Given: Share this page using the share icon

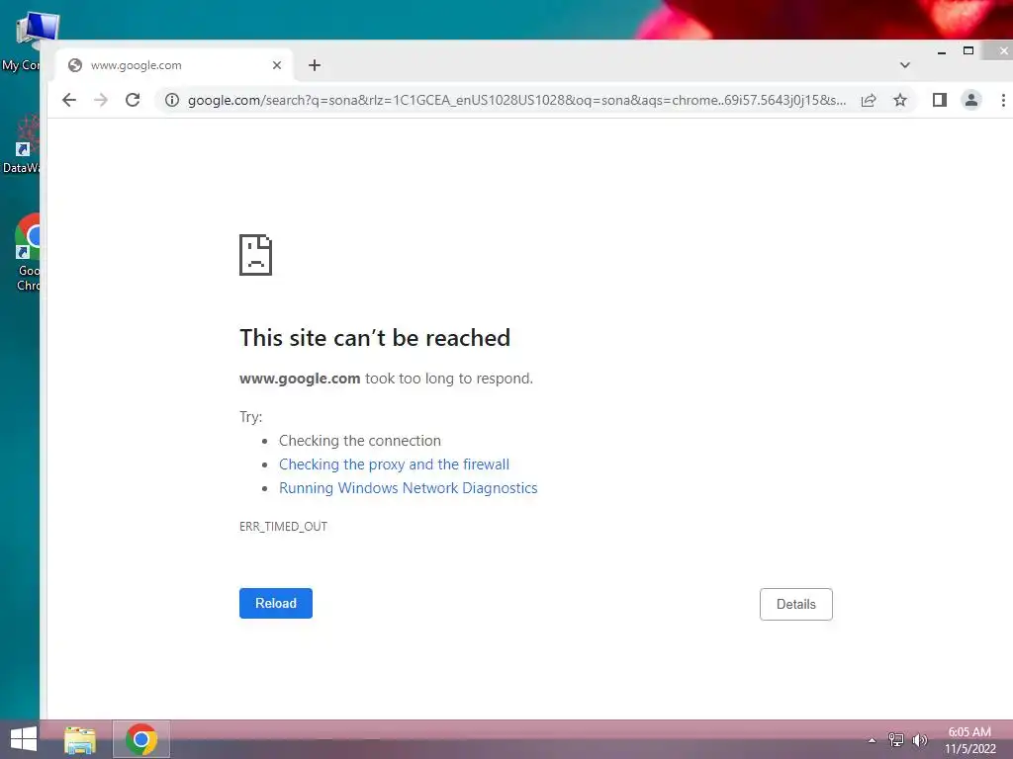Looking at the screenshot, I should coord(869,100).
